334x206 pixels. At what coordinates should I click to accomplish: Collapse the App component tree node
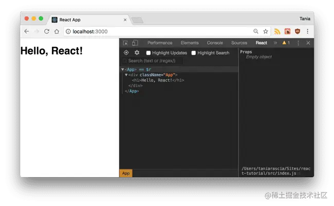pyautogui.click(x=122, y=70)
